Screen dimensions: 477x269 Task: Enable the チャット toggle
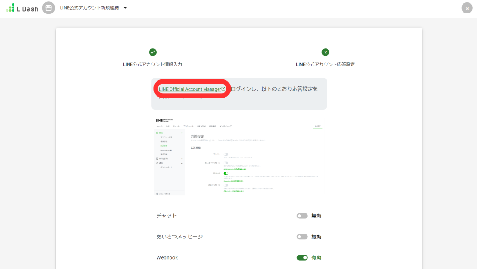pyautogui.click(x=302, y=216)
